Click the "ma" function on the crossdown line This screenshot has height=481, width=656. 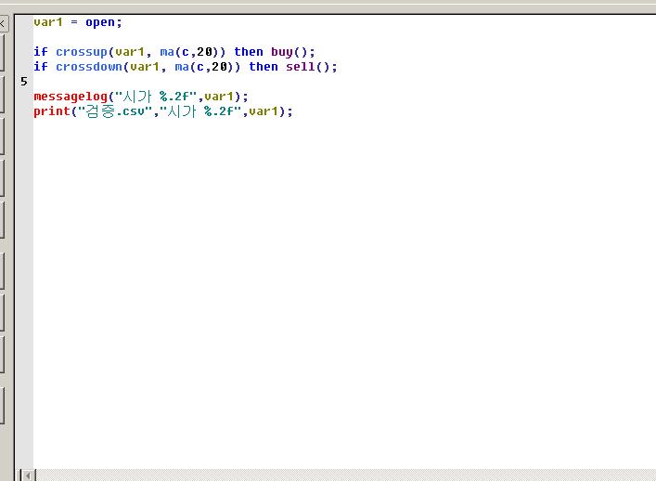[182, 67]
